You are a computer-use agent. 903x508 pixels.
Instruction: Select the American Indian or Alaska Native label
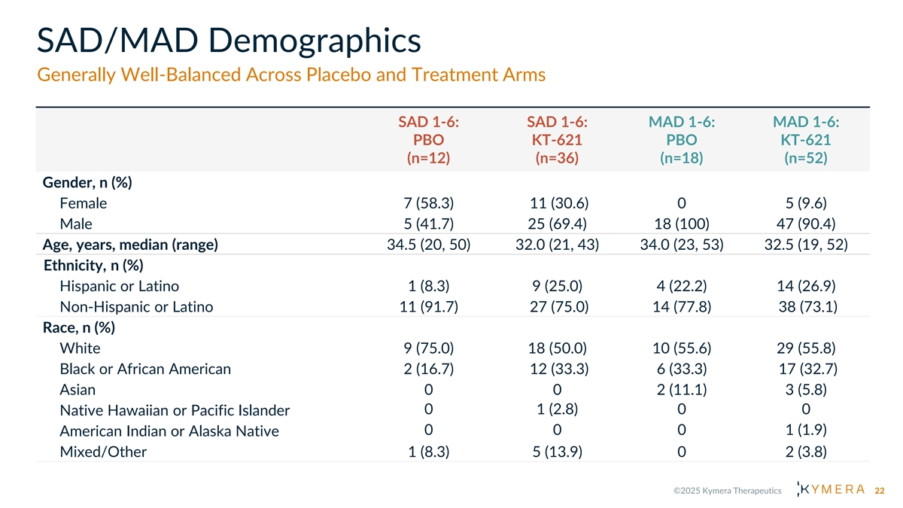pyautogui.click(x=169, y=431)
